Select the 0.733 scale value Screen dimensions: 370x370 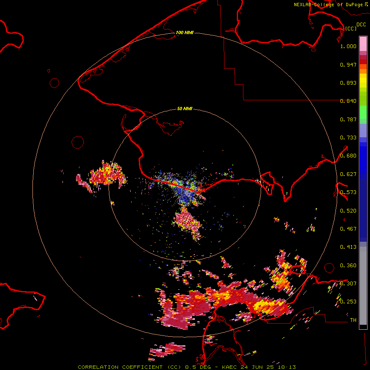coord(348,138)
